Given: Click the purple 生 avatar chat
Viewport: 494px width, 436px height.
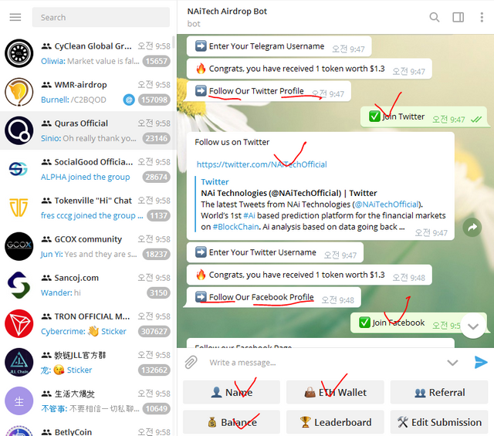Looking at the screenshot, I should pyautogui.click(x=19, y=401).
